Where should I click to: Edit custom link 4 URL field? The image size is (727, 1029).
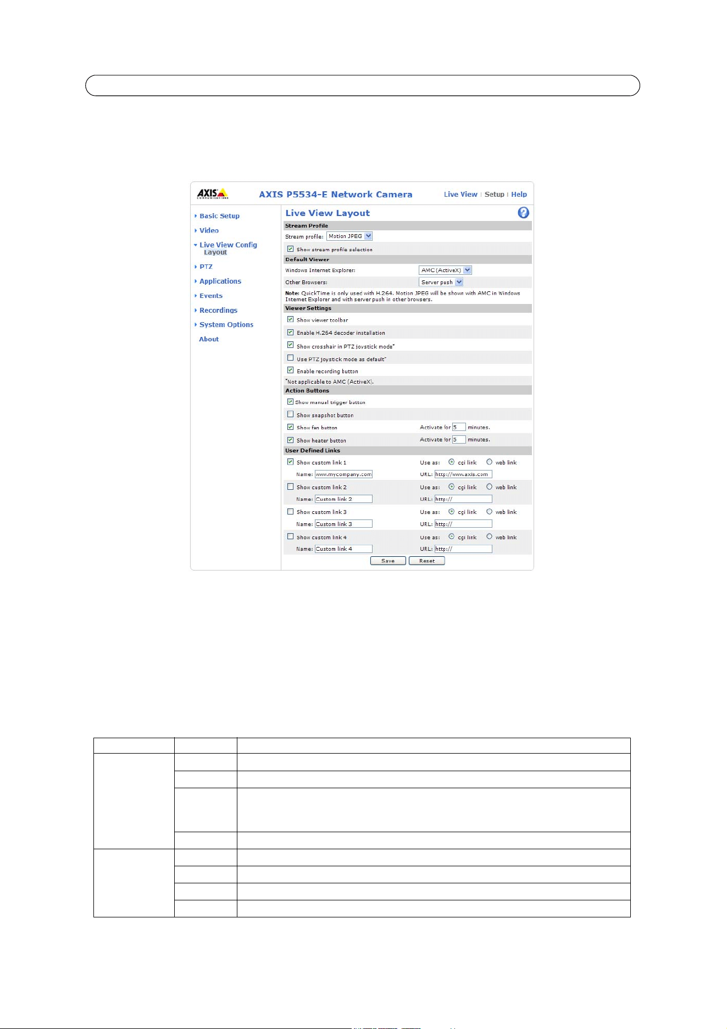463,549
